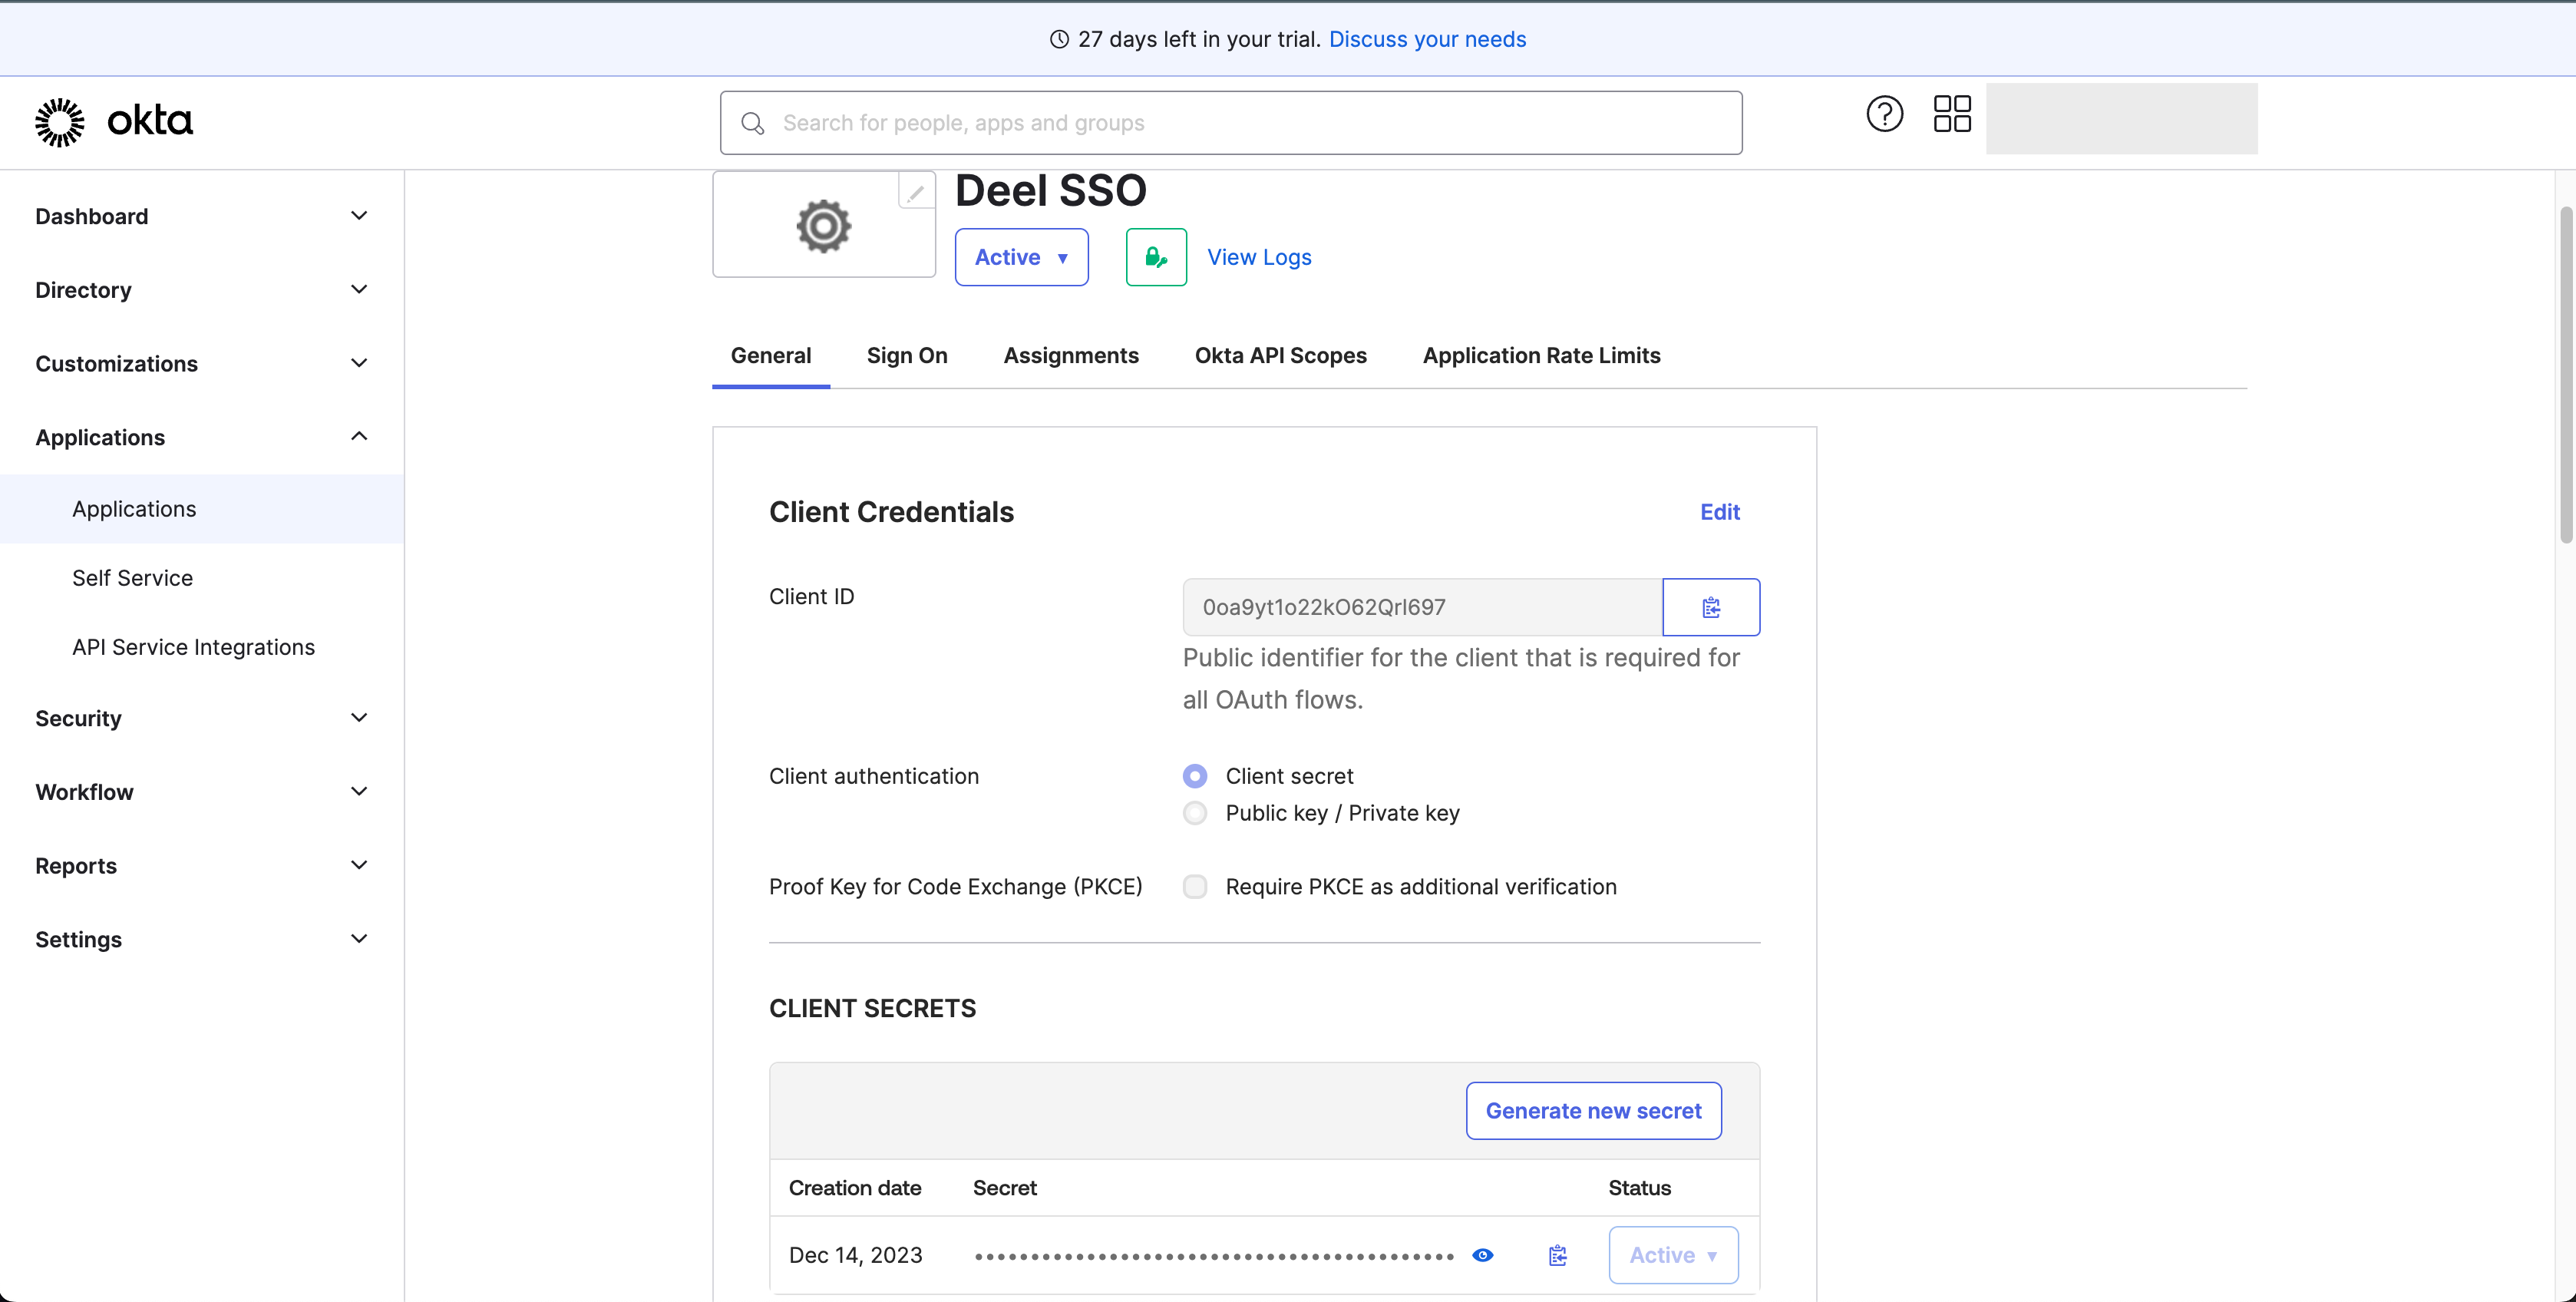Click the clock icon in trial banner

pos(1059,39)
